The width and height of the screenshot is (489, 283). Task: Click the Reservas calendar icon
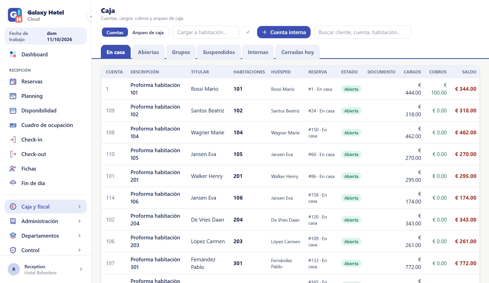pyautogui.click(x=13, y=82)
